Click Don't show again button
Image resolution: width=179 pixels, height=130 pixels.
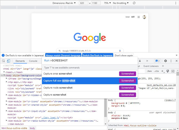(124, 55)
